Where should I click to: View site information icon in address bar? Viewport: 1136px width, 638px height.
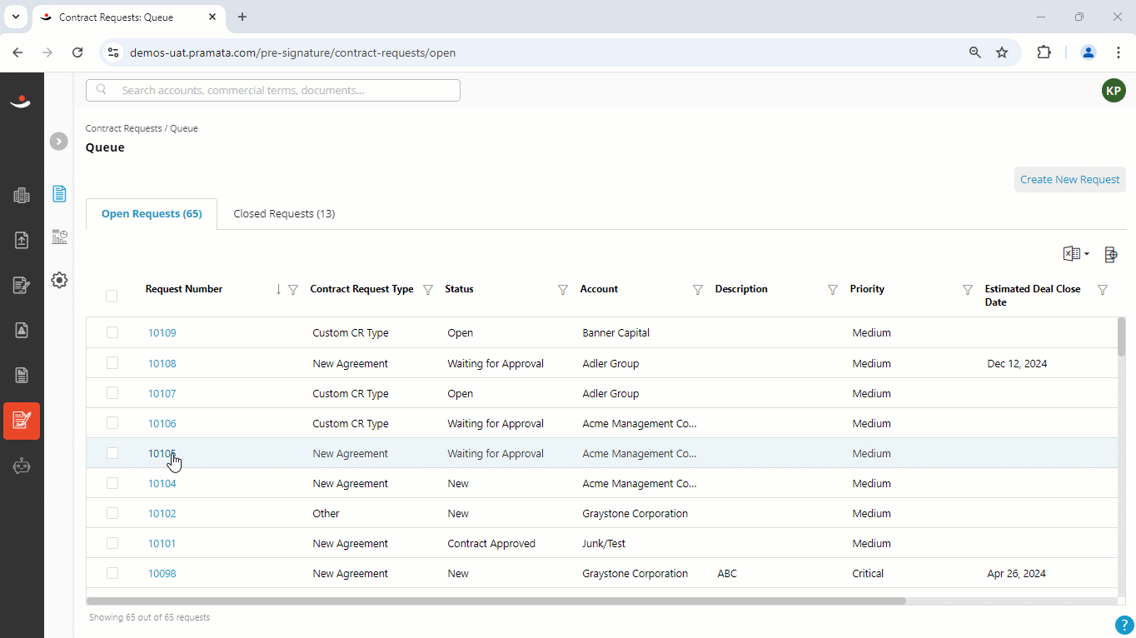[x=113, y=52]
